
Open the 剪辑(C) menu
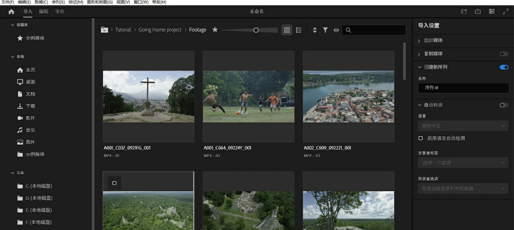pyautogui.click(x=41, y=2)
